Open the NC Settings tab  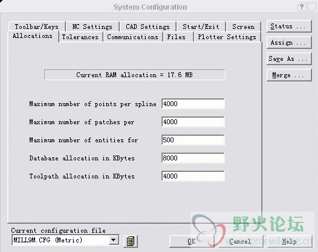[92, 27]
